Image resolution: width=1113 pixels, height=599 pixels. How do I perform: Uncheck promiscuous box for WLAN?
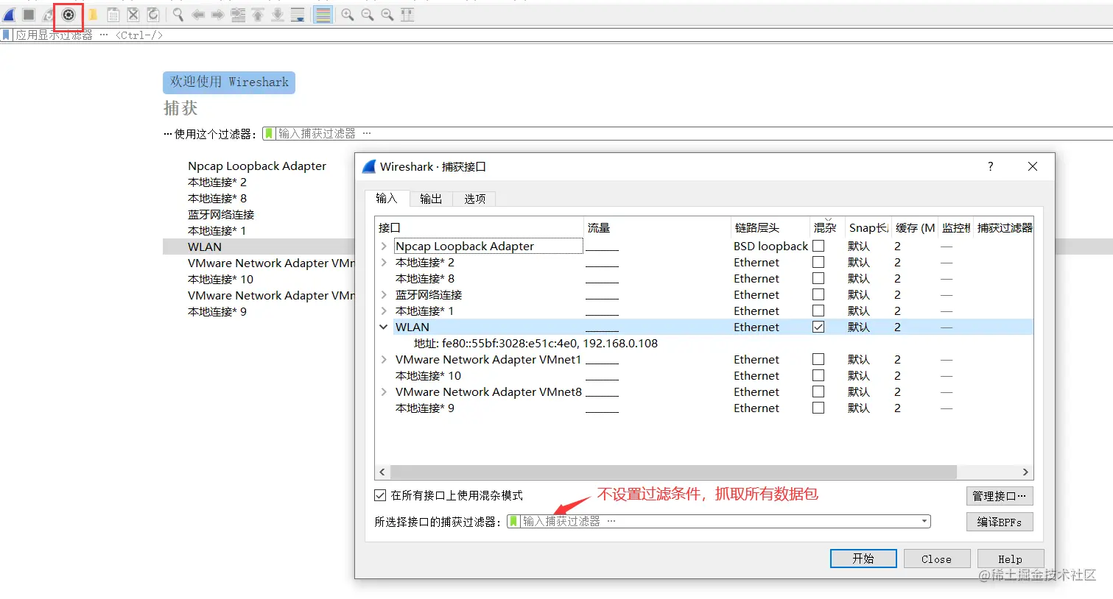(x=818, y=327)
